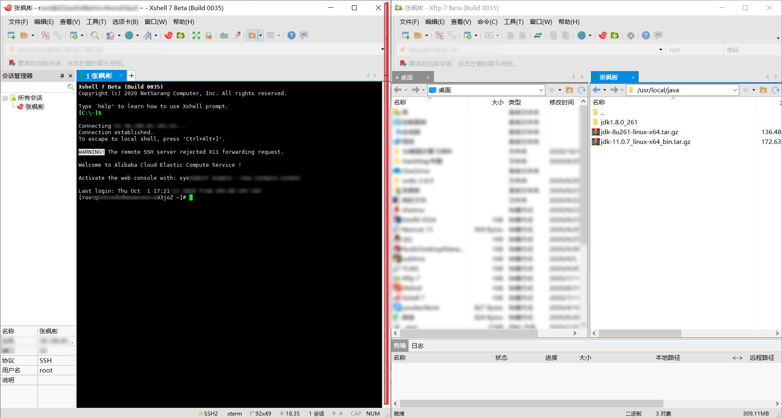
Task: Click Open Session folder icon in Xshell
Action: 24,35
